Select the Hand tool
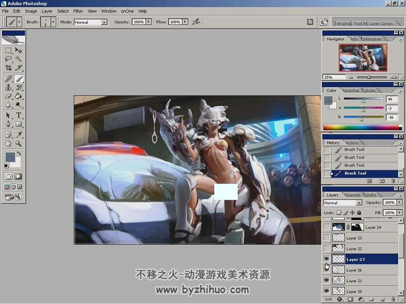Screen dimensions: 406x304 click(8, 143)
